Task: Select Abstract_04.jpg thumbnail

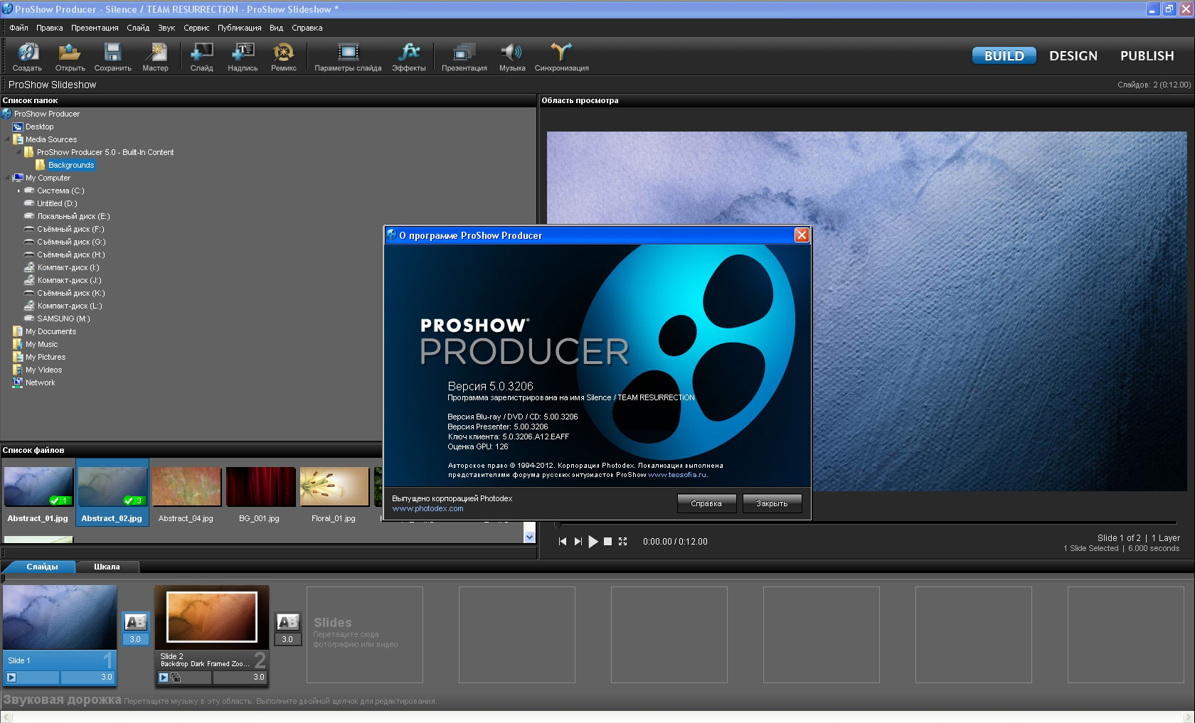Action: click(x=186, y=487)
